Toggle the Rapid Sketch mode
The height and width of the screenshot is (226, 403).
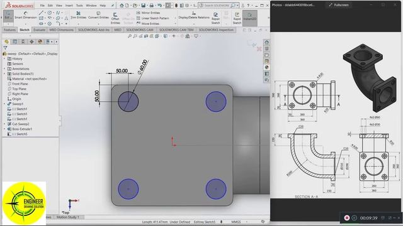coord(237,18)
